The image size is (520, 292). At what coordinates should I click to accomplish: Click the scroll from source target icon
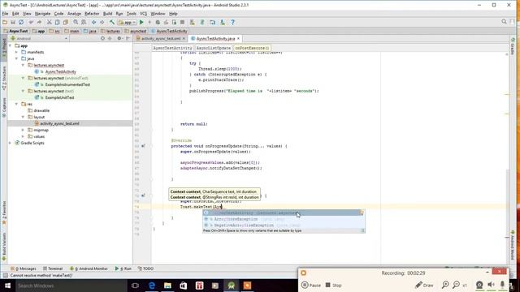[102, 39]
